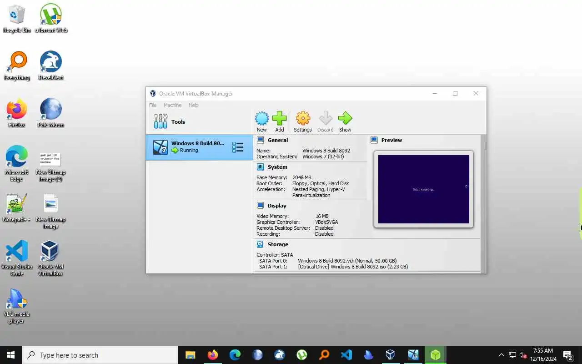Click the DevelNext rabbit taskbar icon
This screenshot has width=582, height=364.
pyautogui.click(x=279, y=355)
